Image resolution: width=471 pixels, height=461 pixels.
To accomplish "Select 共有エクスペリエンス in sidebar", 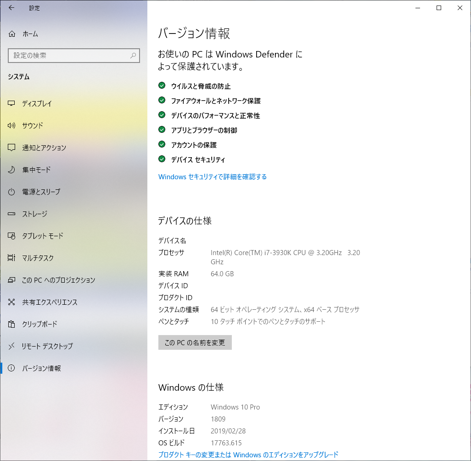I will pyautogui.click(x=73, y=302).
